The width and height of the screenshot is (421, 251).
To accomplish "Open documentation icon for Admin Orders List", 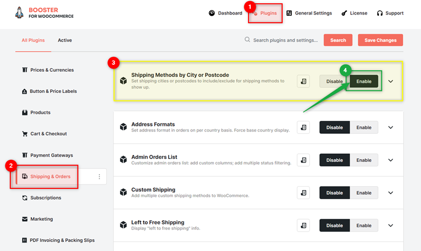I will pyautogui.click(x=303, y=160).
